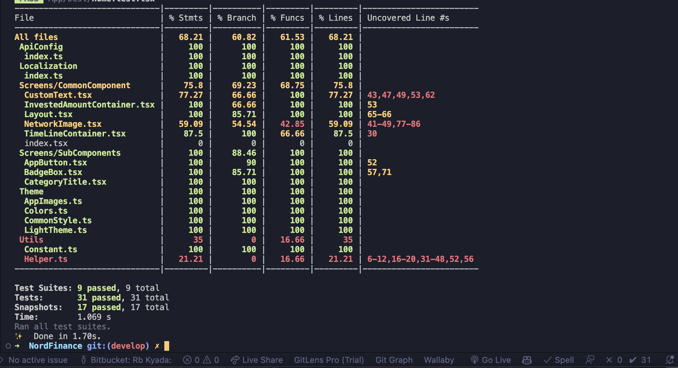Click BadgeBox uncovered lines 57,71
The width and height of the screenshot is (678, 368).
click(379, 172)
